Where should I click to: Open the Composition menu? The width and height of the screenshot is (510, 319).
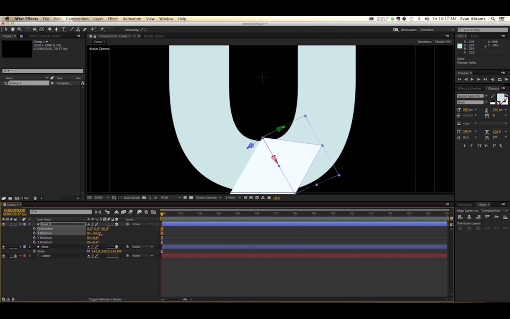pos(77,19)
